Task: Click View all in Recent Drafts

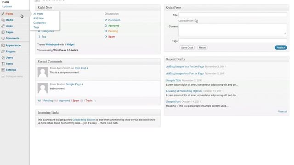Action: click(283, 112)
